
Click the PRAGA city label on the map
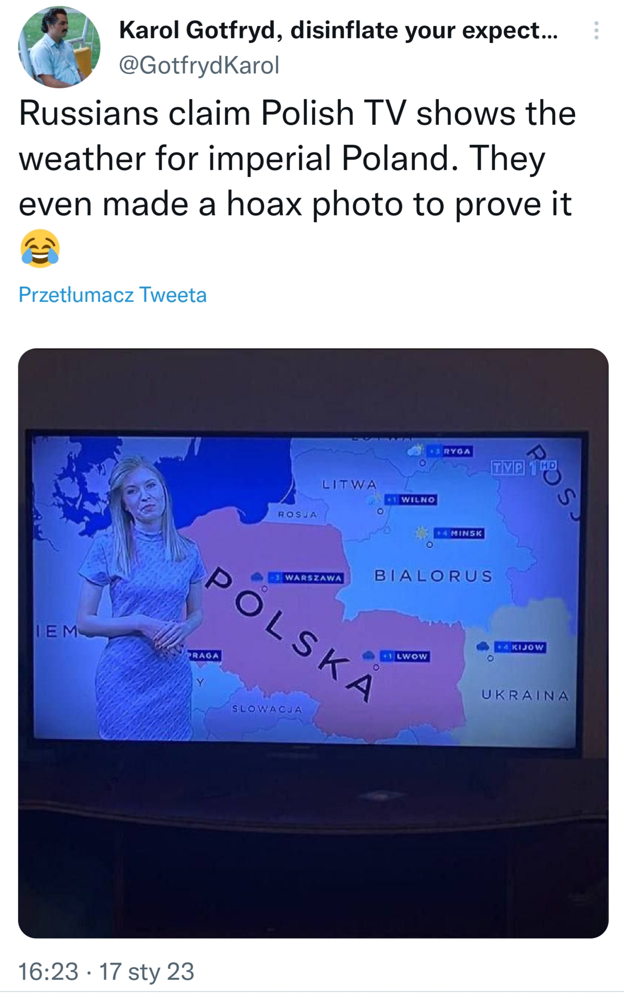click(x=204, y=655)
